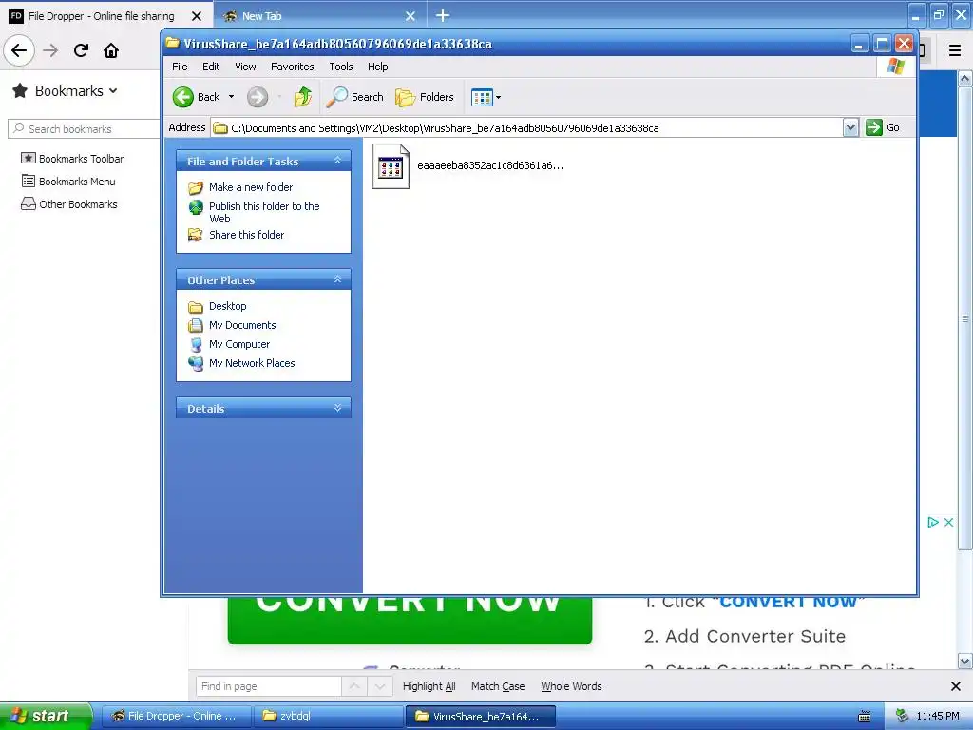Open Search in the Explorer toolbar
The height and width of the screenshot is (730, 973).
(355, 97)
